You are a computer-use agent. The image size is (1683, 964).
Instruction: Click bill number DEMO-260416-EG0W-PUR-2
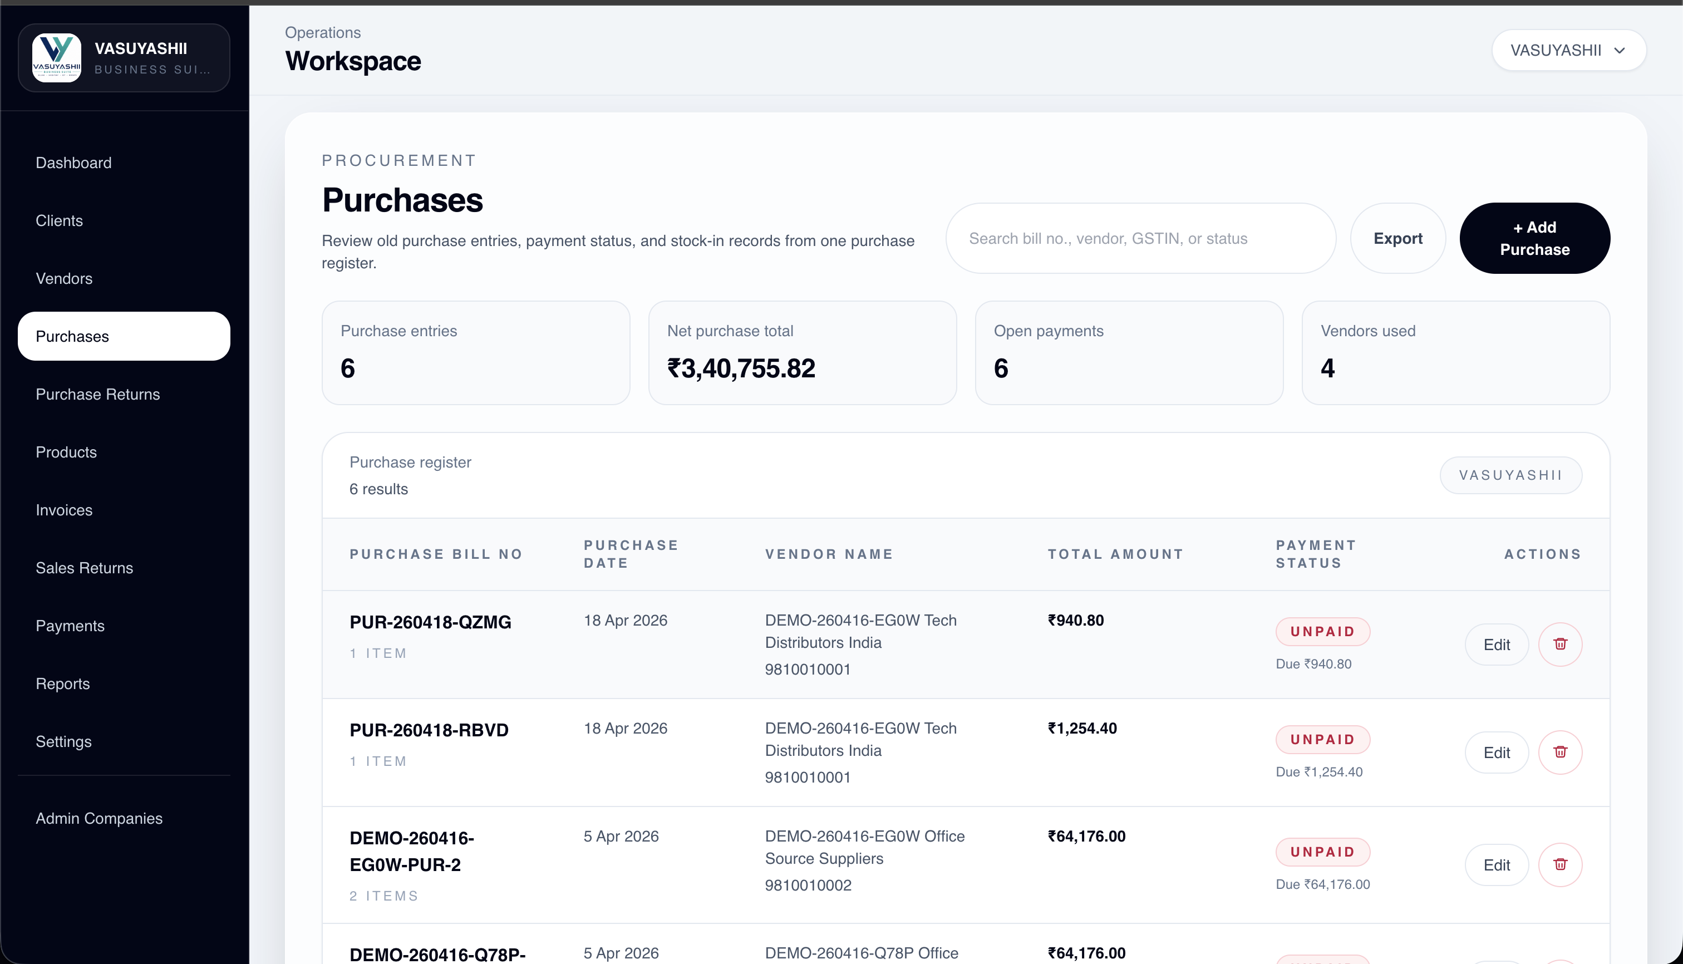(412, 852)
